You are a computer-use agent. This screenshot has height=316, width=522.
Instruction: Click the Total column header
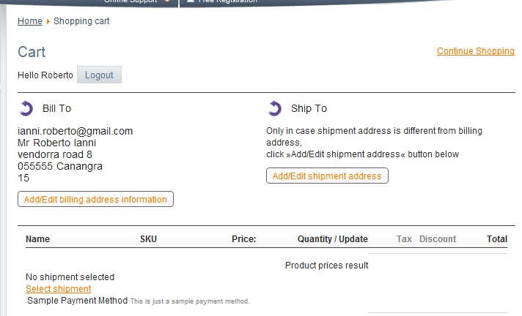[x=497, y=239]
